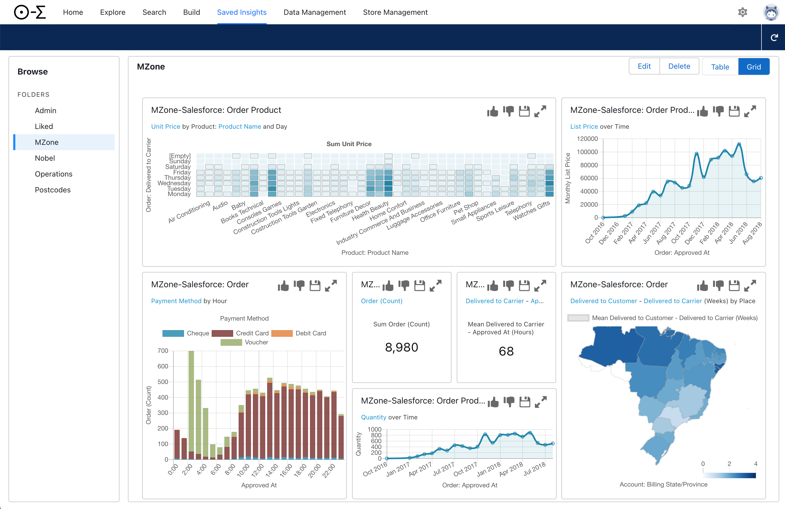Toggle Voucher series in chart legend
Image resolution: width=785 pixels, height=509 pixels.
point(231,343)
